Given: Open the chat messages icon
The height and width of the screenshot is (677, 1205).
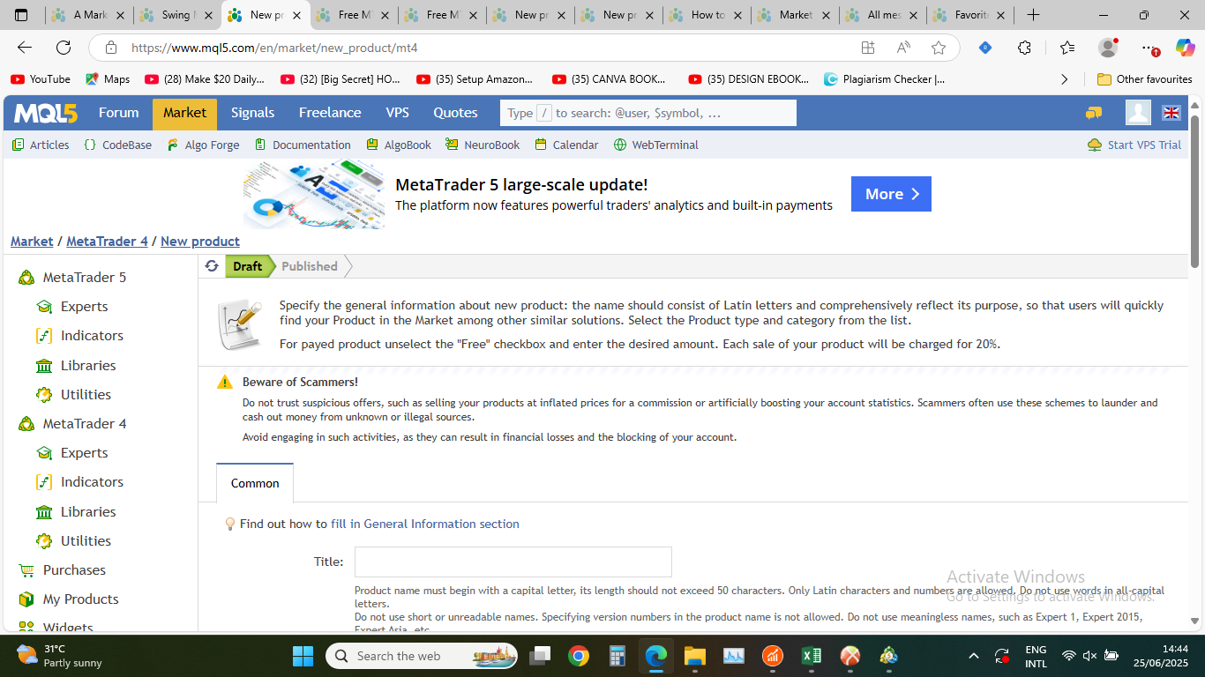Looking at the screenshot, I should [x=1094, y=113].
